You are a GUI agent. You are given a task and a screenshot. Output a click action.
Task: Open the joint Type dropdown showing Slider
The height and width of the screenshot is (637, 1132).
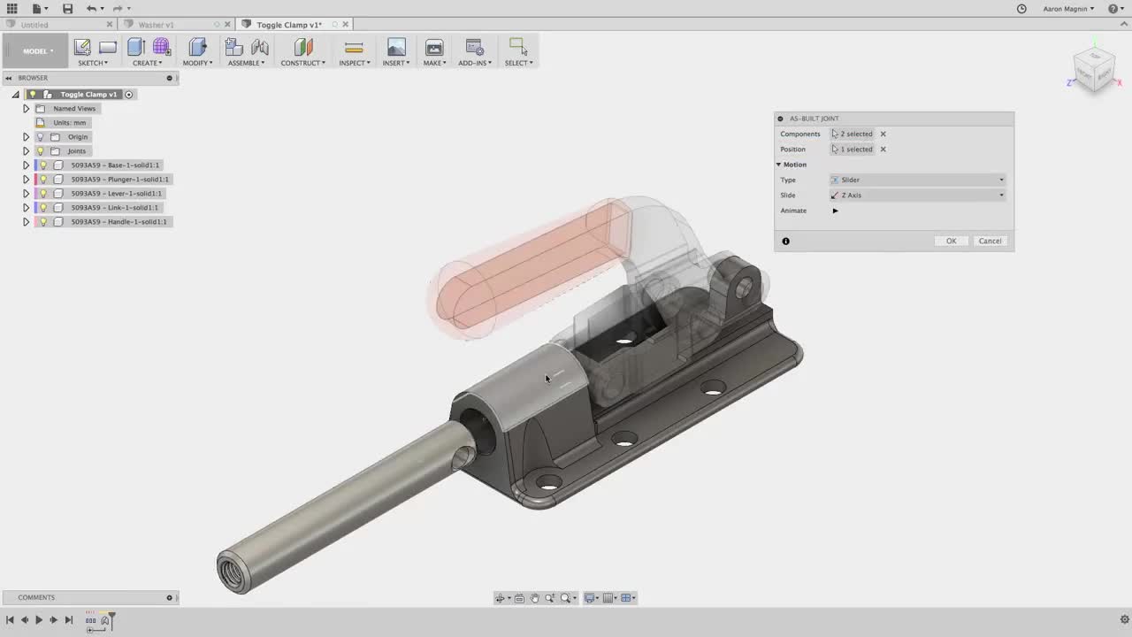pos(918,180)
